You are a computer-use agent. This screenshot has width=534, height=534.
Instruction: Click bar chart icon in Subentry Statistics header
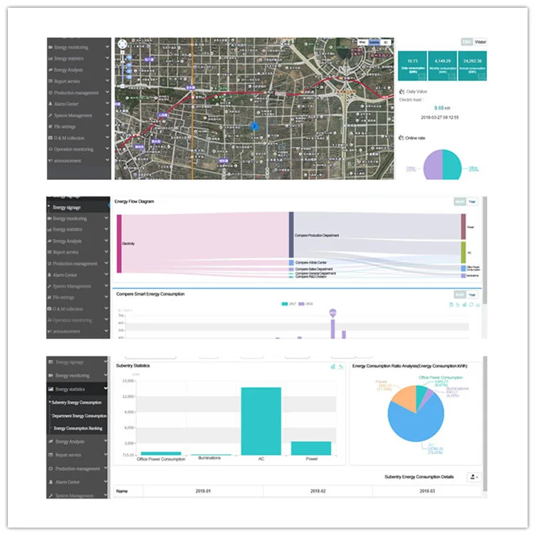pyautogui.click(x=333, y=367)
